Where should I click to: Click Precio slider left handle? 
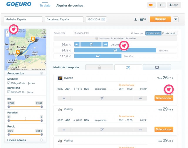tap(9, 134)
